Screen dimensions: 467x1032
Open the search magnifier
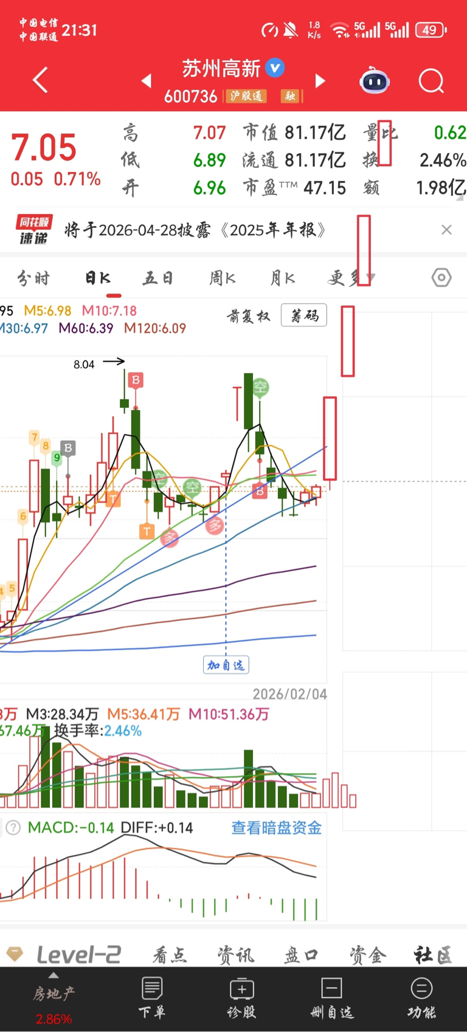(x=431, y=81)
